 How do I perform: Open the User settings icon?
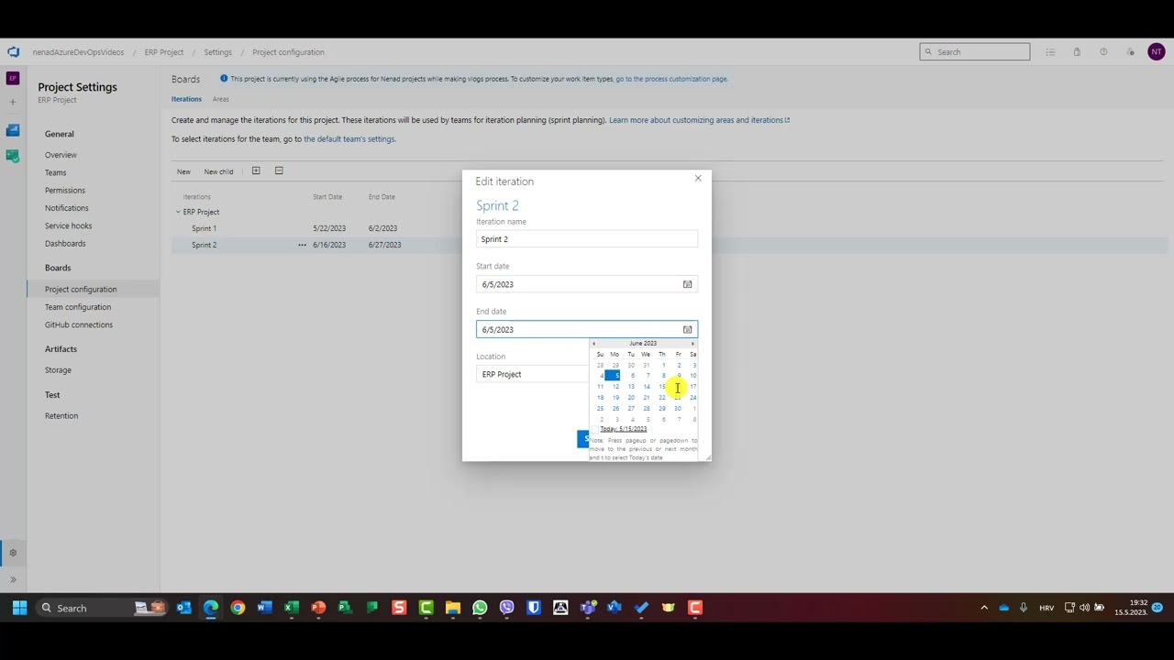(1130, 52)
